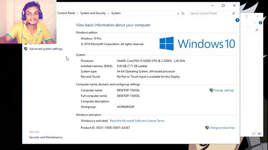Open help with the blue question mark icon
This screenshot has width=268, height=150.
point(237,20)
